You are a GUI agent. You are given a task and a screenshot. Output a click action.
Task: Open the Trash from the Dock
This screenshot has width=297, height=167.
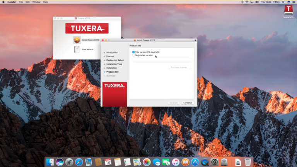click(x=248, y=162)
